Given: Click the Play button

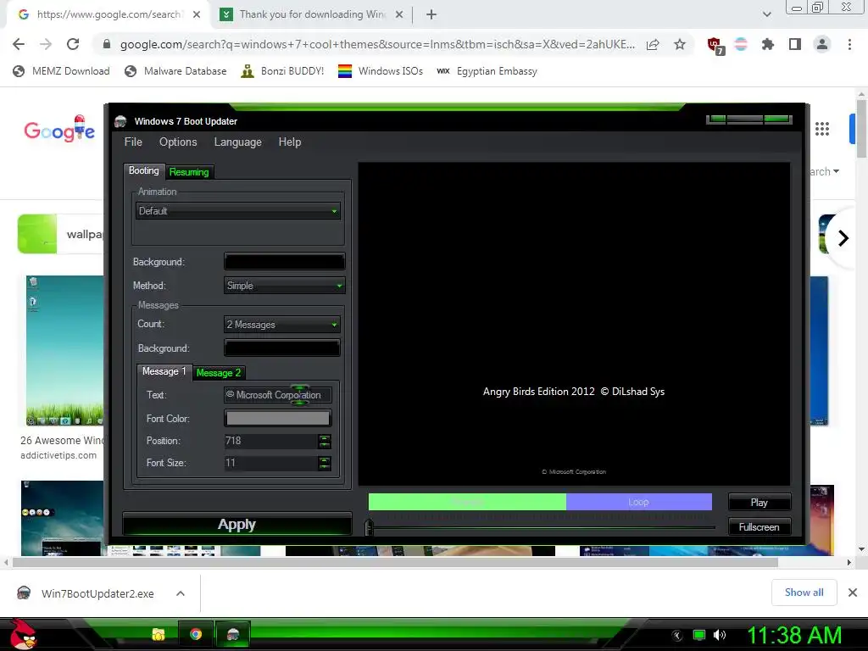Looking at the screenshot, I should pos(759,502).
